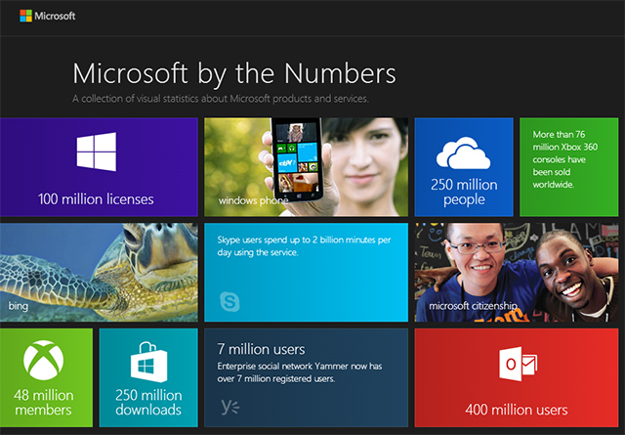Click the bing caption text

19,306
